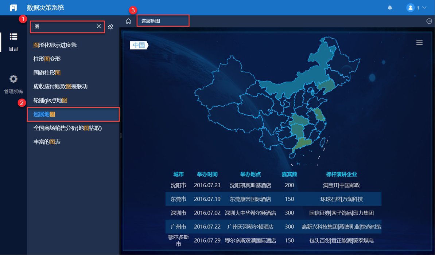This screenshot has width=435, height=255.
Task: Clear the search box with X
Action: [99, 26]
